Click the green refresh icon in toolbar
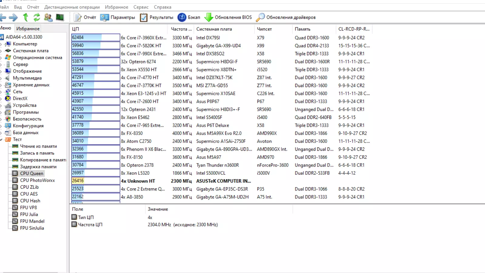Image resolution: width=485 pixels, height=273 pixels. tap(36, 17)
